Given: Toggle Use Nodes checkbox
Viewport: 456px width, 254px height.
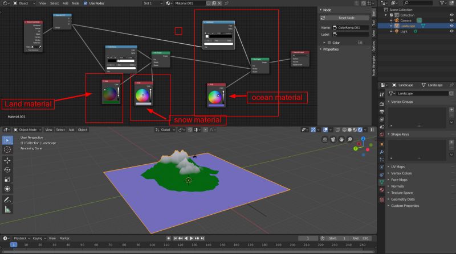Looking at the screenshot, I should tap(85, 3).
